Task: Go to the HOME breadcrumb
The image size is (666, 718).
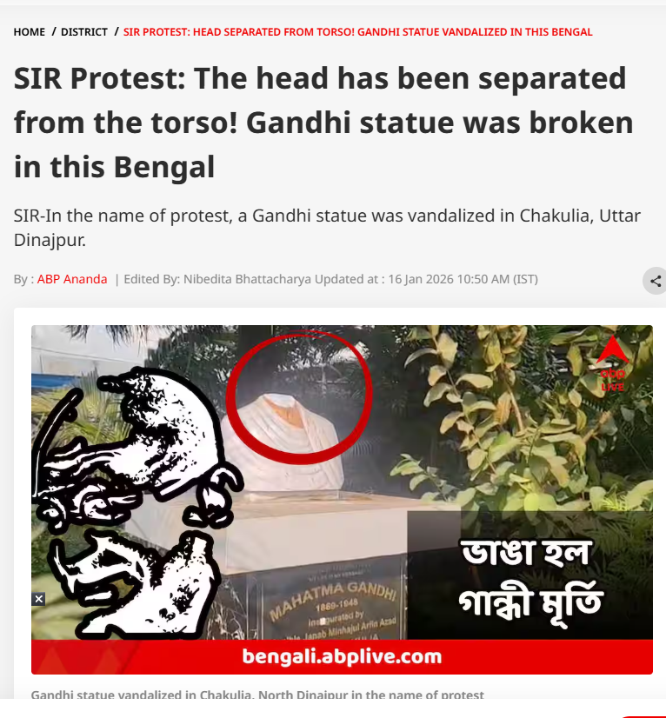Action: (30, 32)
